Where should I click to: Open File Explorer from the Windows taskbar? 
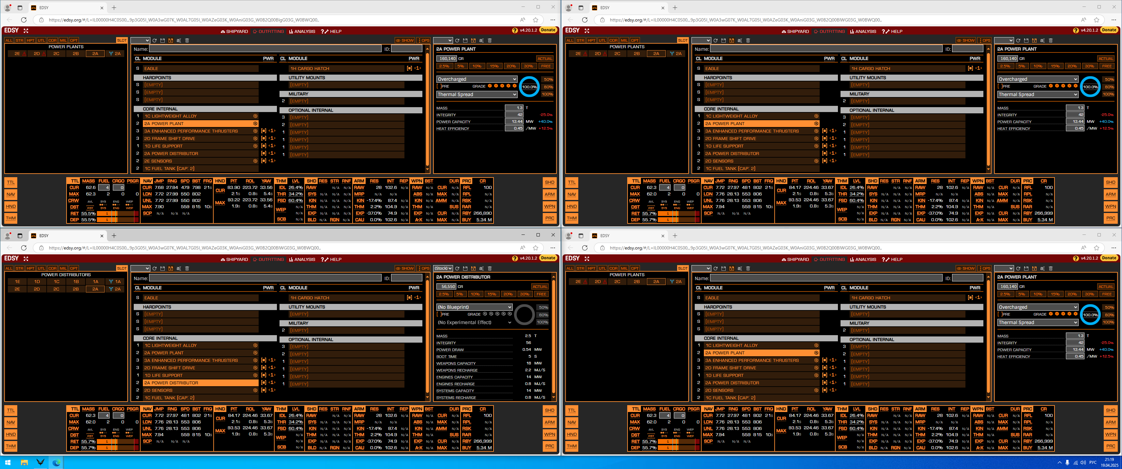[24, 462]
